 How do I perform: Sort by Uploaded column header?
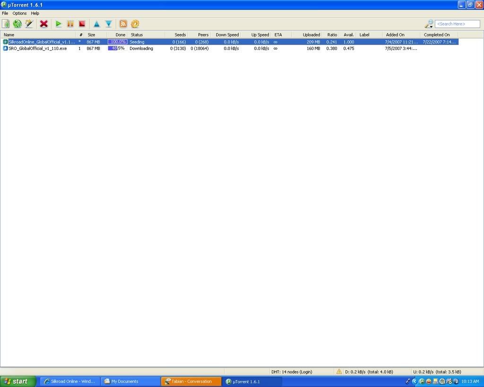(307, 35)
